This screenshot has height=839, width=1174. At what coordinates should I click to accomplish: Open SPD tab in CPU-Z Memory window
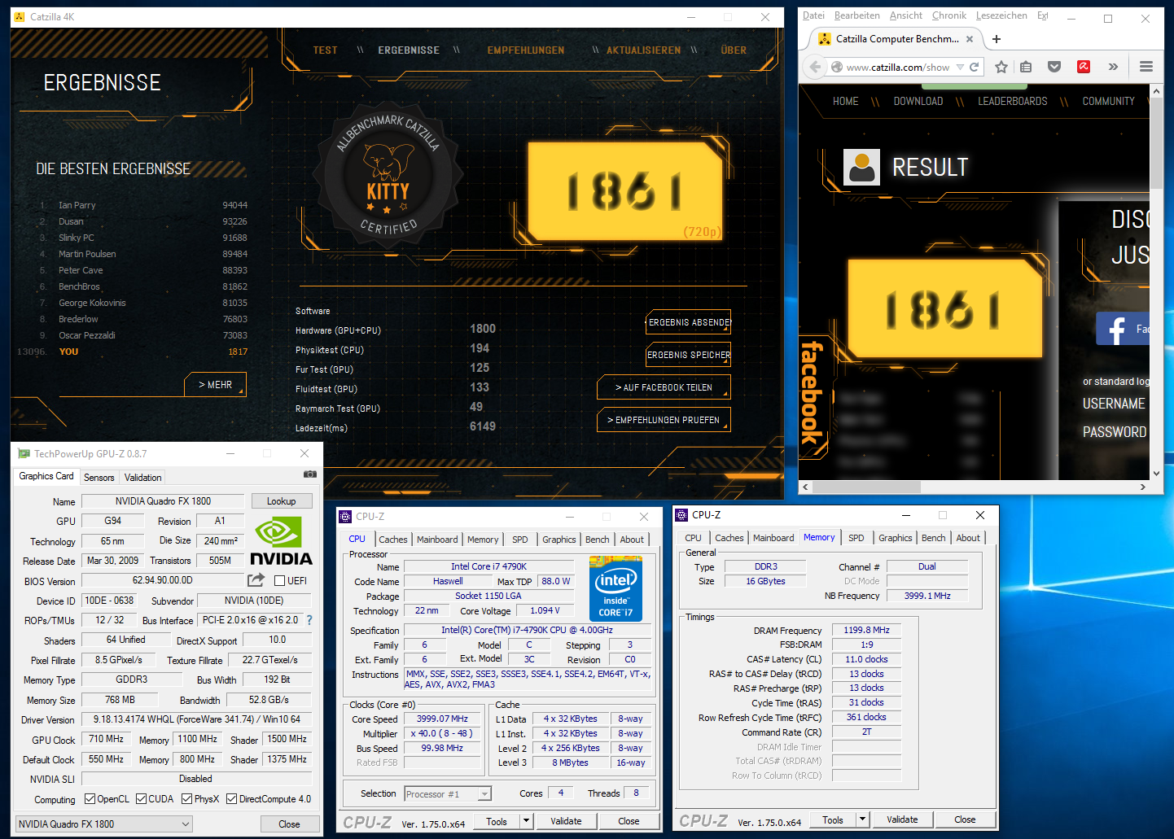(x=856, y=538)
